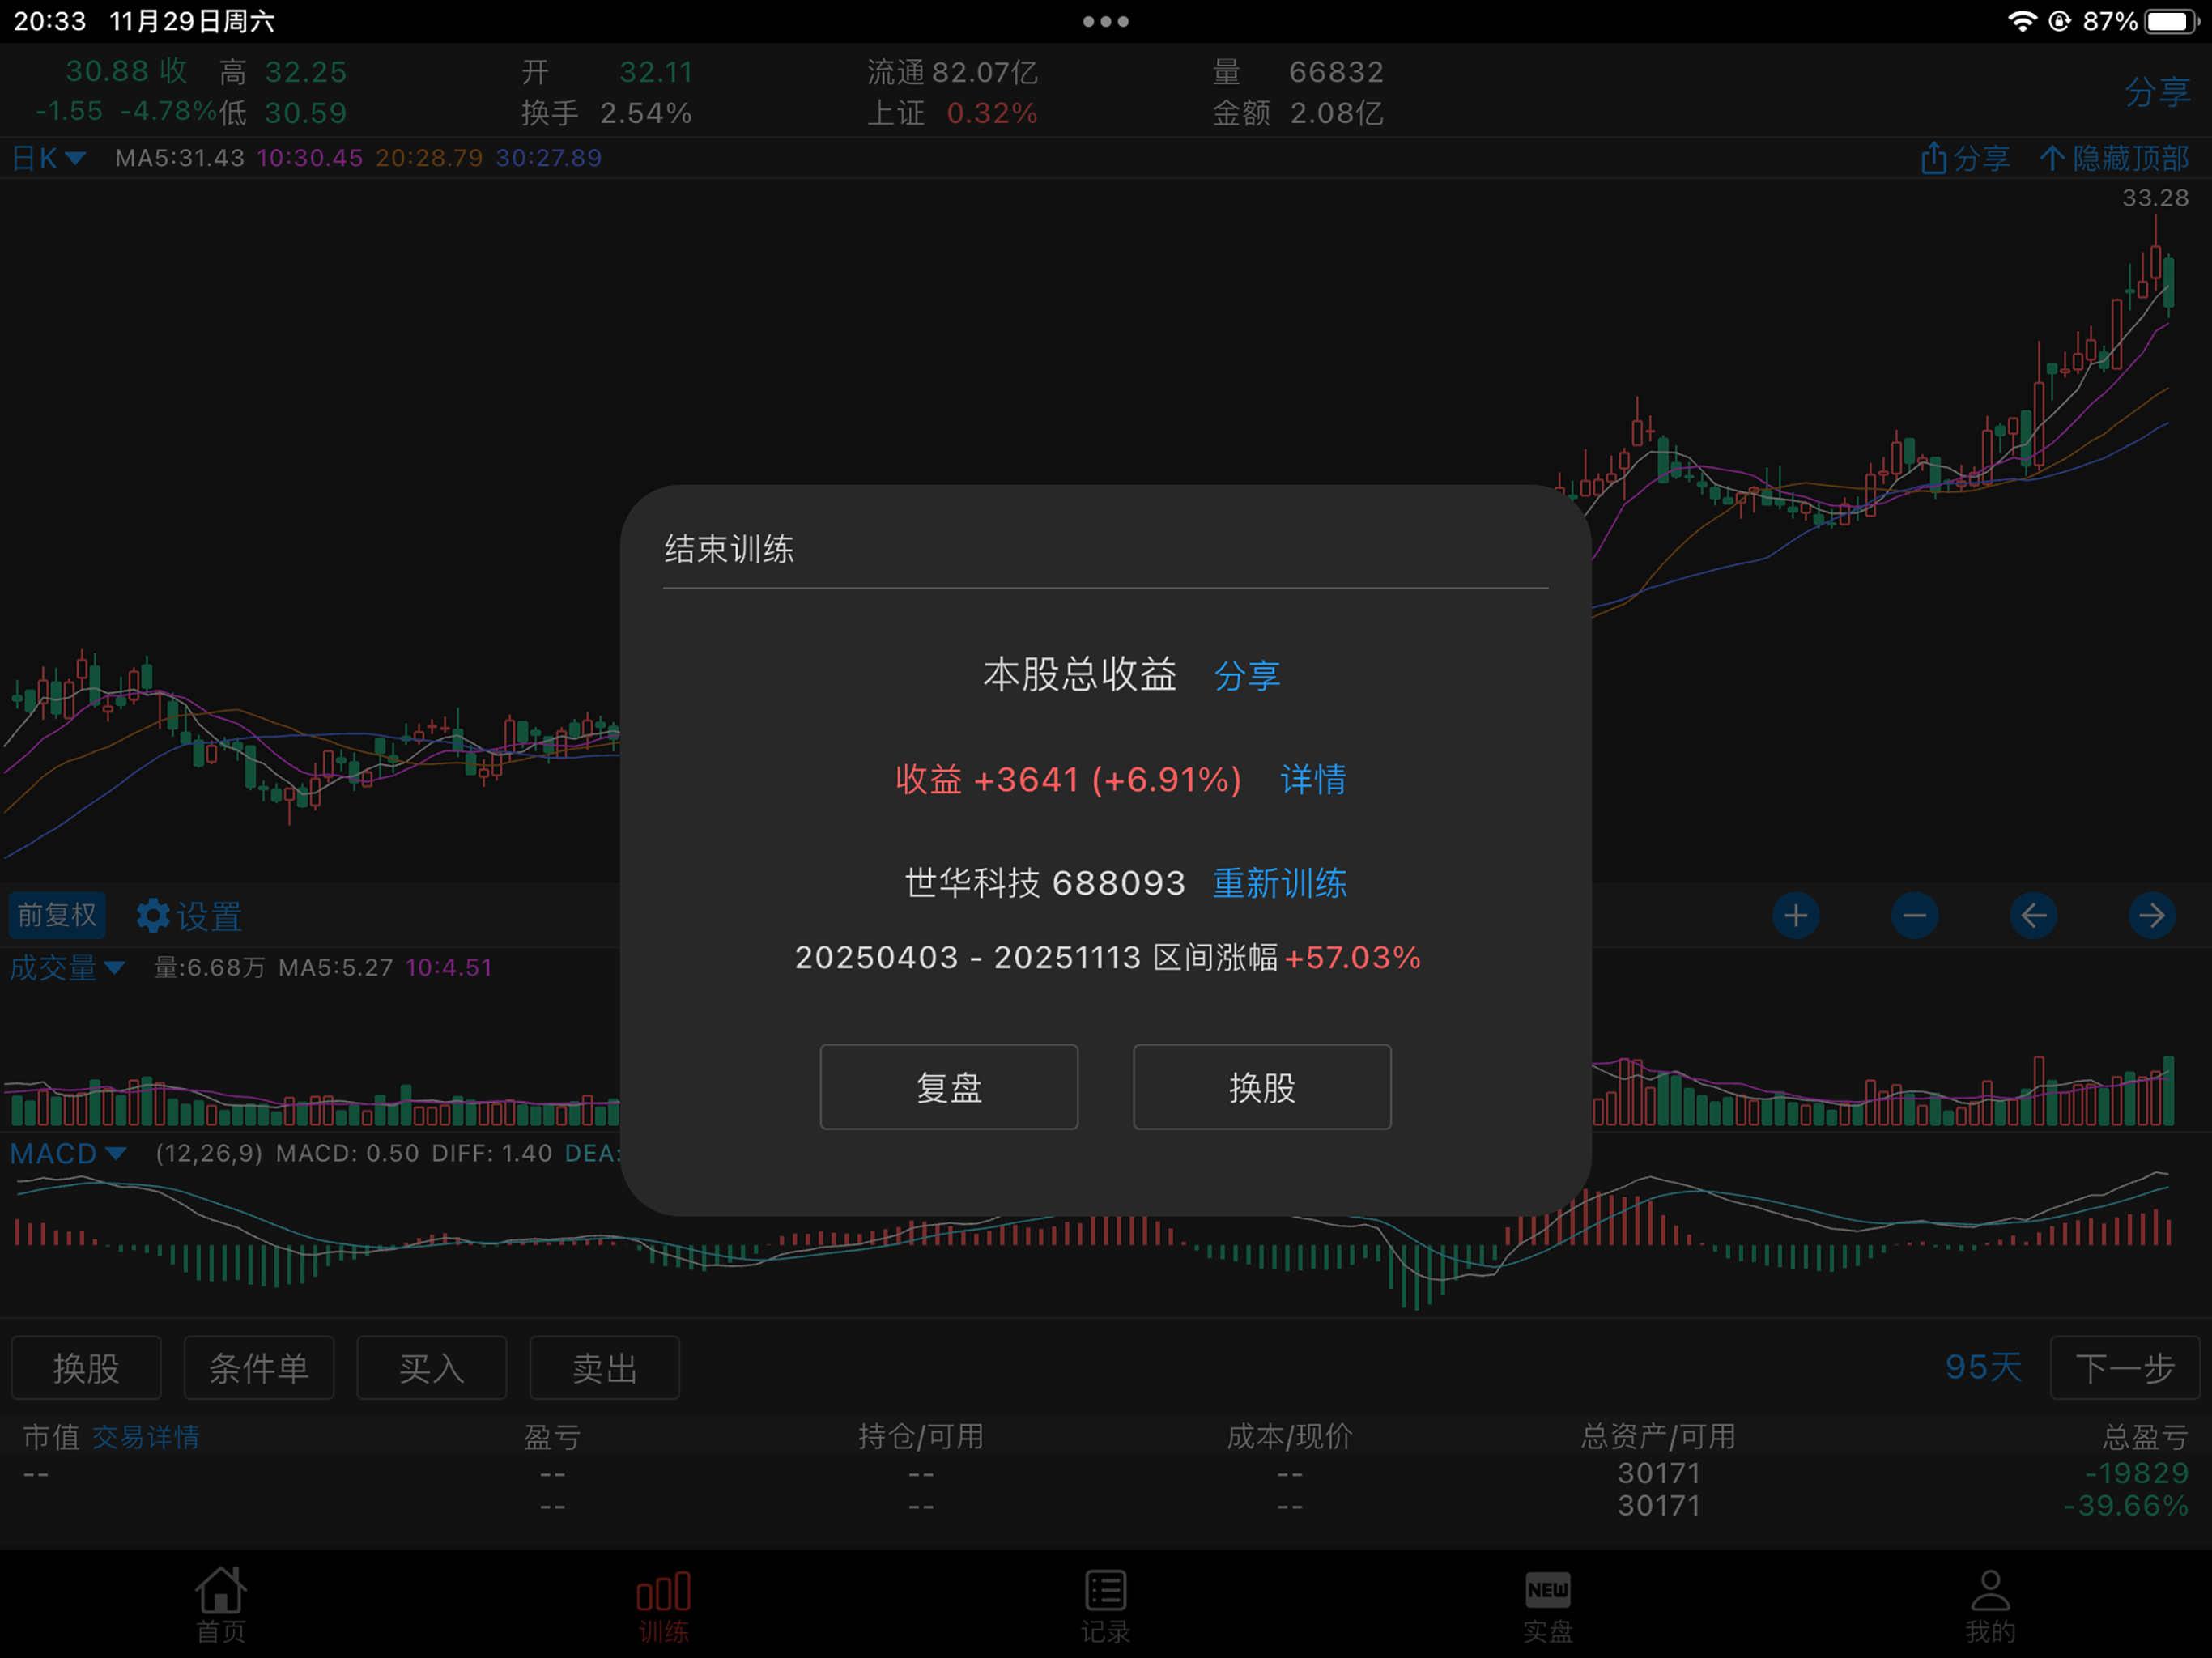Tap 隐藏顶部 to hide top bar

coord(2115,158)
